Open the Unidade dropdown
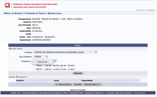This screenshot has width=157, height=97. (65, 52)
